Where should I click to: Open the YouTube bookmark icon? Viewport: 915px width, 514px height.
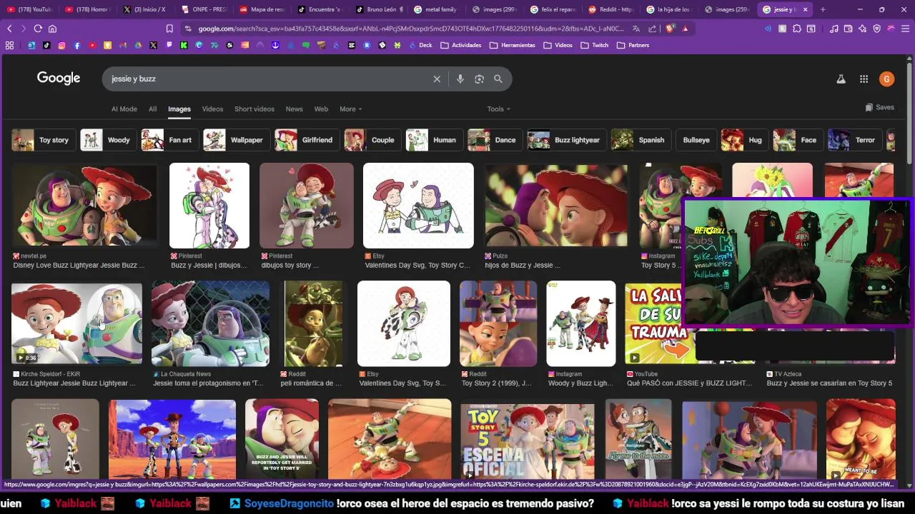tap(93, 45)
